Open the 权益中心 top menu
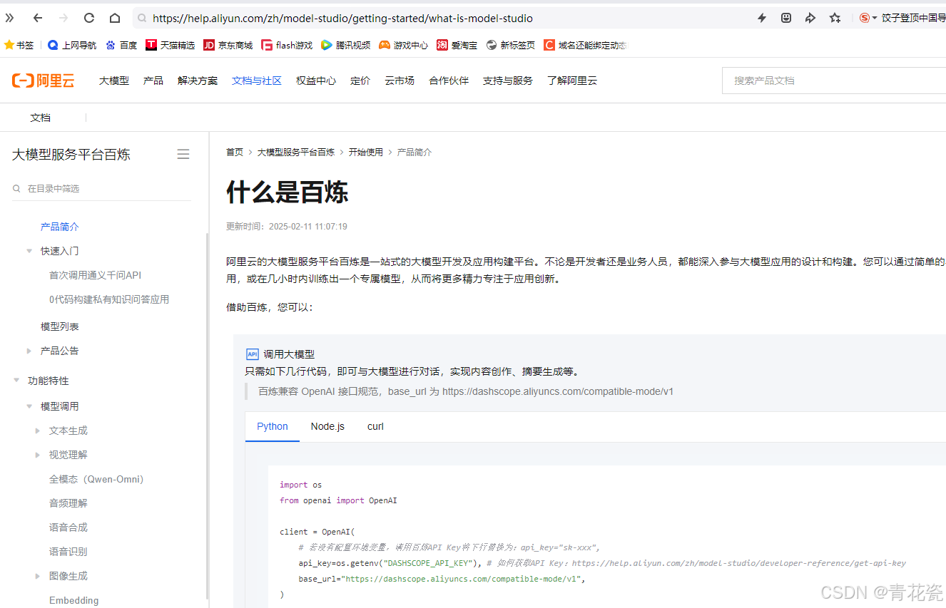946x608 pixels. click(x=316, y=81)
